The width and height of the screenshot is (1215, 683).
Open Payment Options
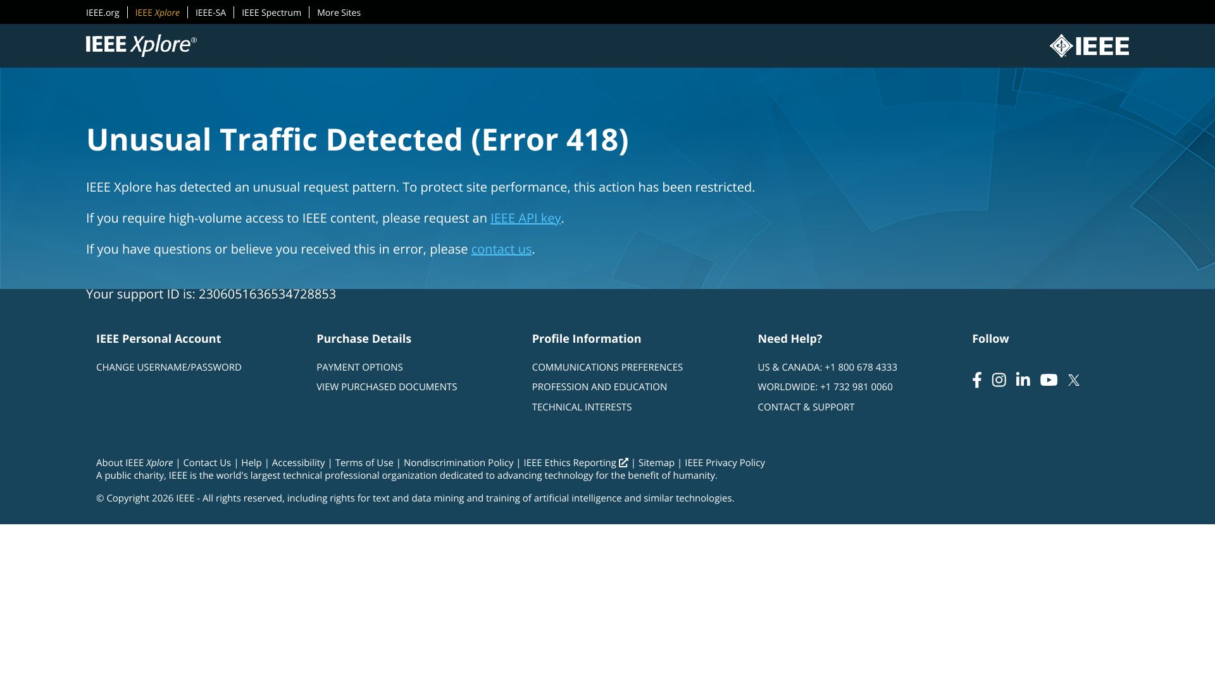pos(359,367)
